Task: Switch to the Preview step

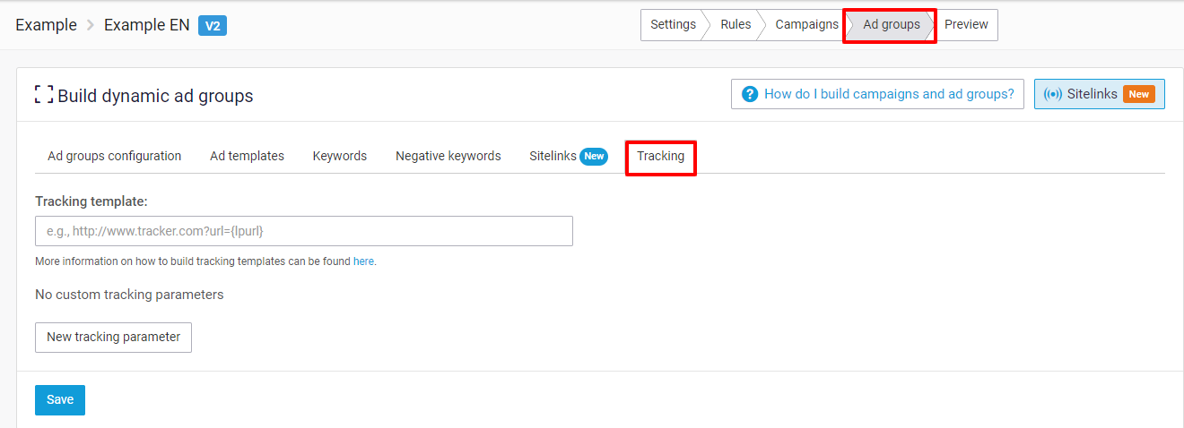Action: (966, 25)
